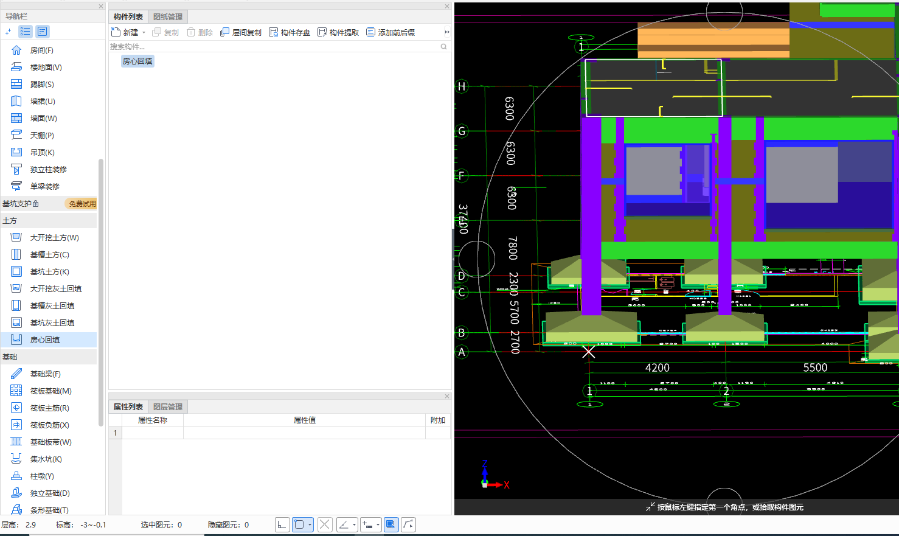Screen dimensions: 899x536
Task: Click the 添加前后缀 button
Action: 390,32
